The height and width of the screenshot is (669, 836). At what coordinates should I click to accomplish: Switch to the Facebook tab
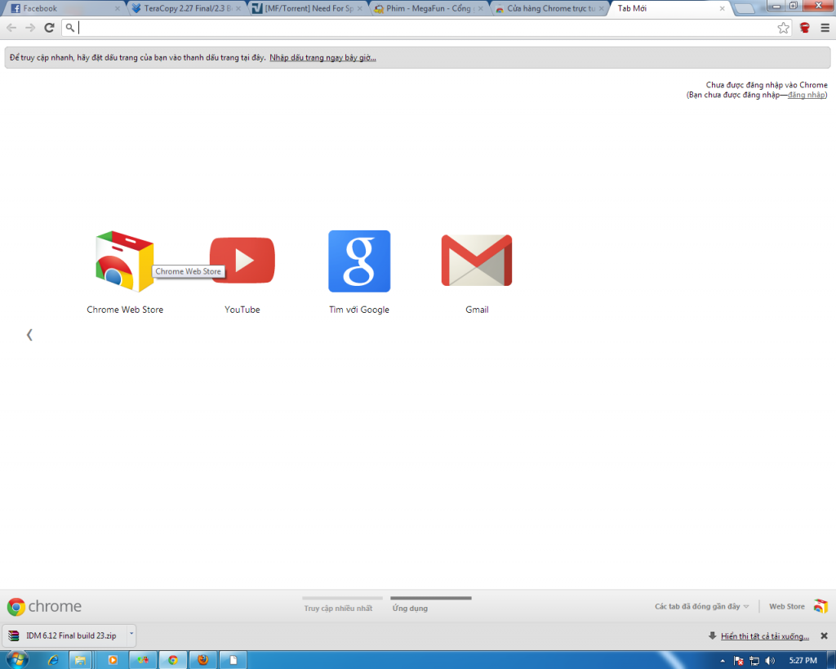61,8
